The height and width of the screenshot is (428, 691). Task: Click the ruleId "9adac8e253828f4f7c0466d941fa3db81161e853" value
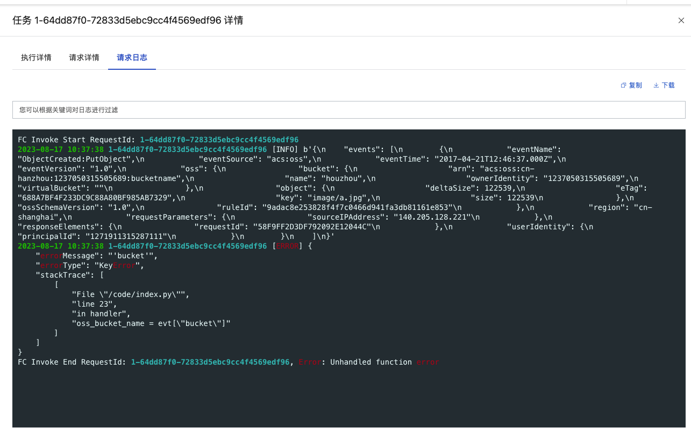(357, 207)
